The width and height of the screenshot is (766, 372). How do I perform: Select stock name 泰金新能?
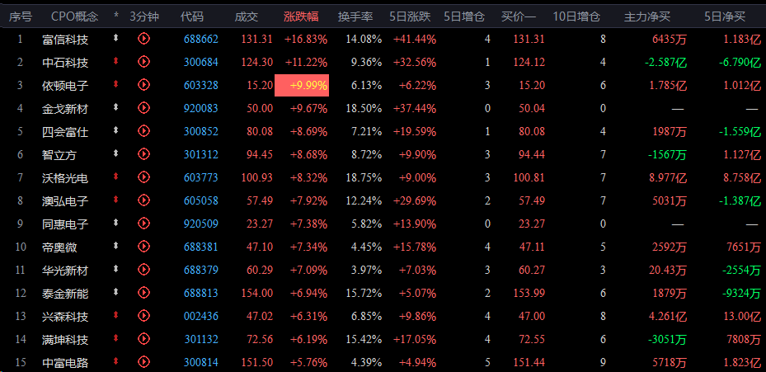tap(65, 294)
